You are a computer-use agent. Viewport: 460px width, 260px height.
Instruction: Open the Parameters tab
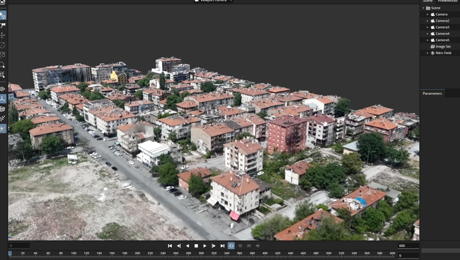pos(432,93)
